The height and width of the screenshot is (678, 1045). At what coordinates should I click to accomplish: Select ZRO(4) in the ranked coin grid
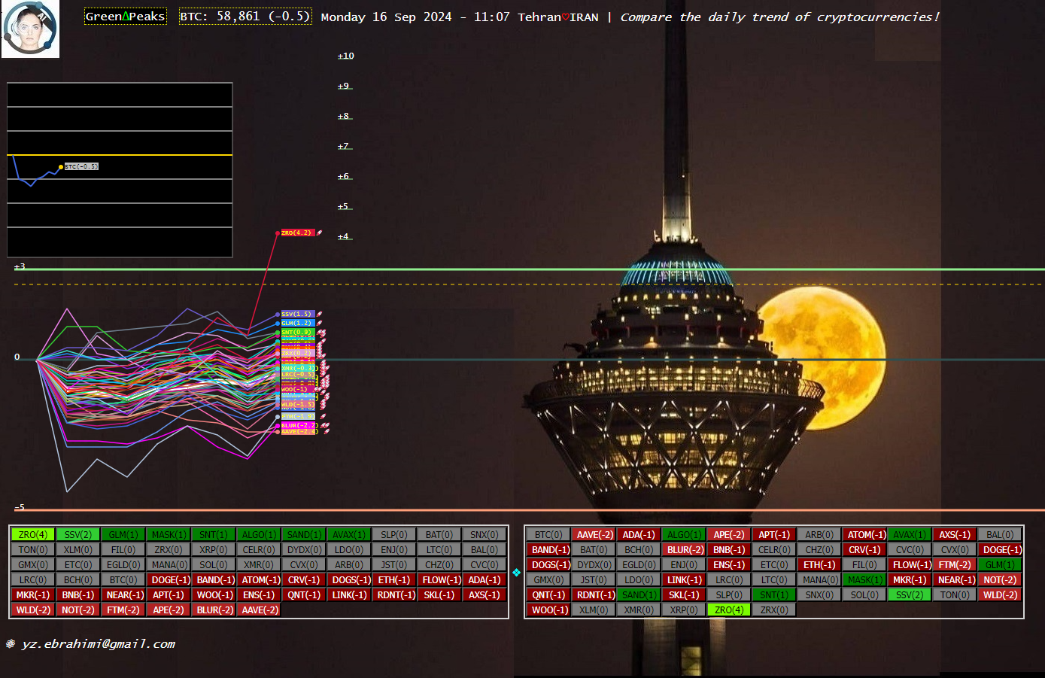[x=33, y=535]
